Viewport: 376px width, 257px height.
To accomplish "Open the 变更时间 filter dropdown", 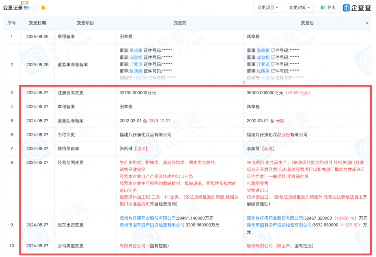I will 299,8.
